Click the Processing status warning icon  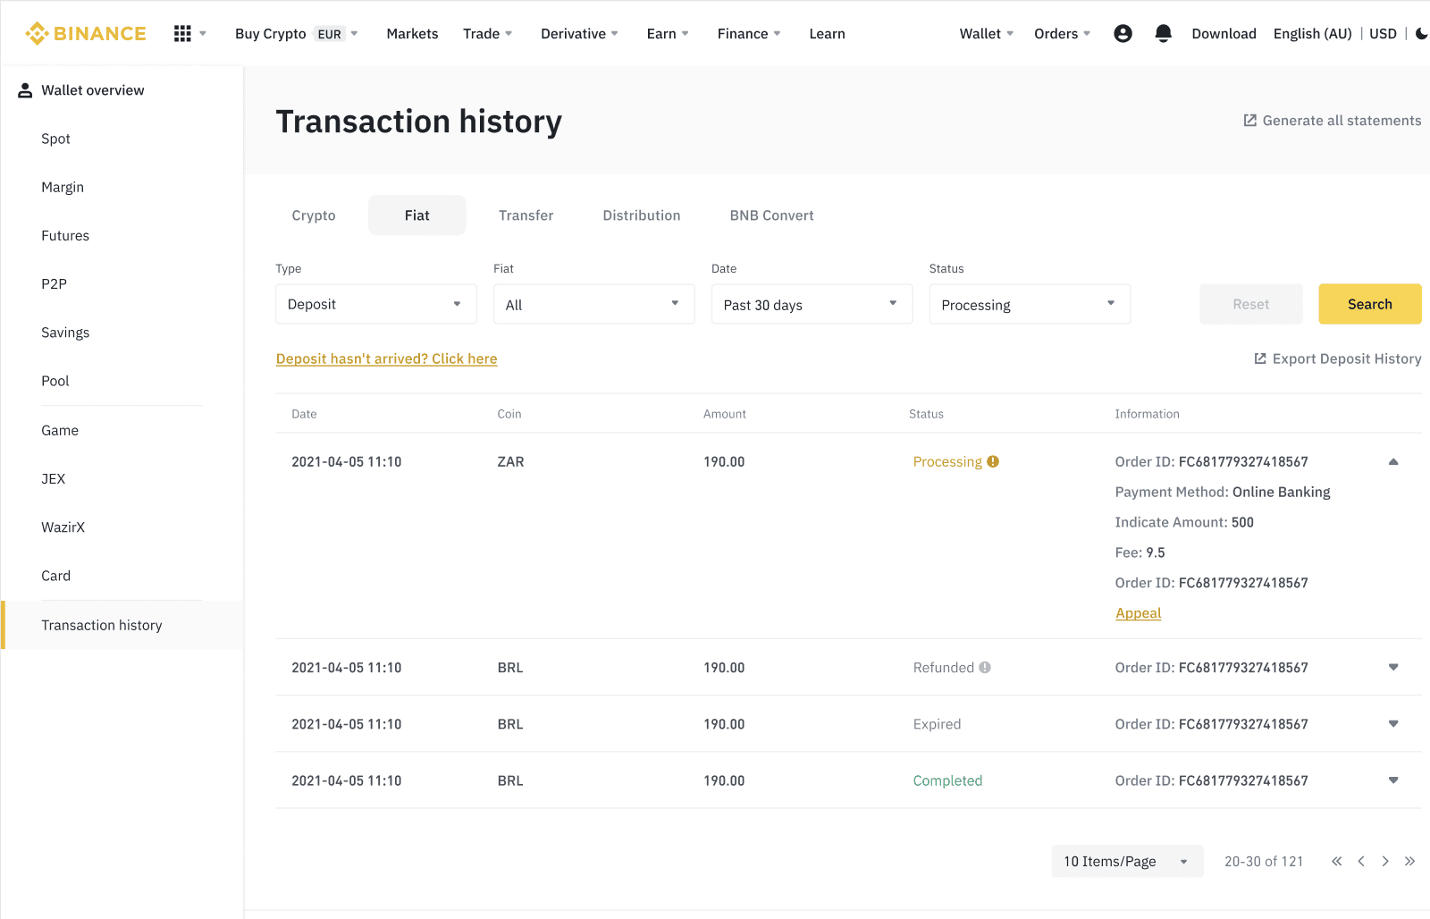click(994, 461)
